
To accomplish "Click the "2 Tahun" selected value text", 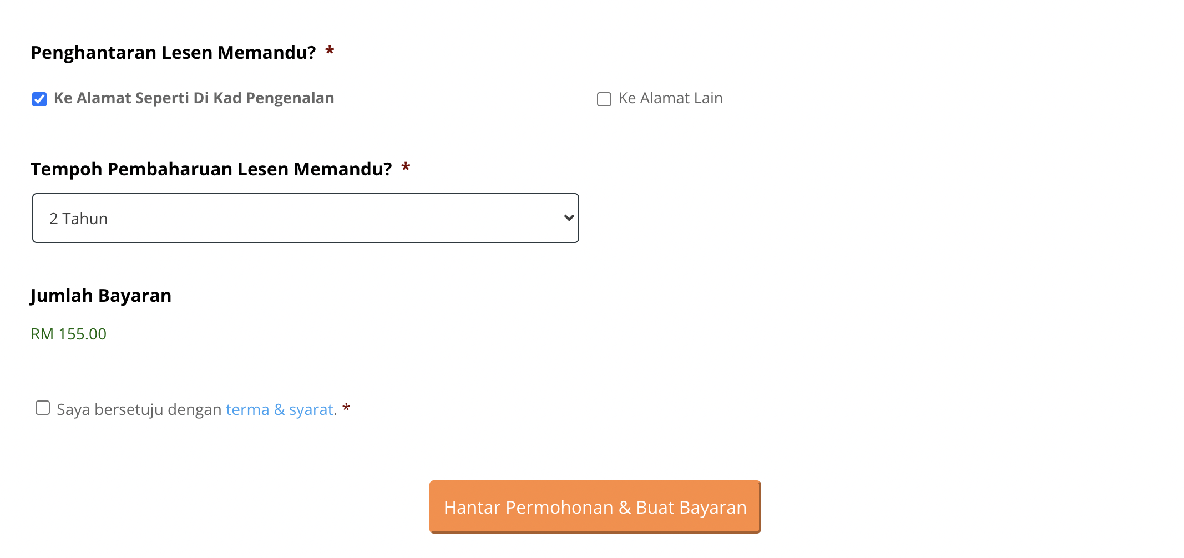I will coord(78,219).
